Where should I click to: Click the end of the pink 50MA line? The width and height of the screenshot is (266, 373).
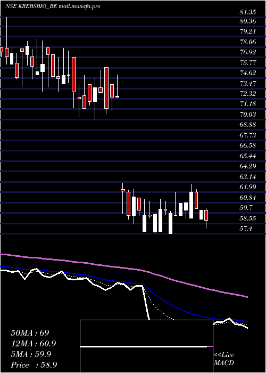247,297
